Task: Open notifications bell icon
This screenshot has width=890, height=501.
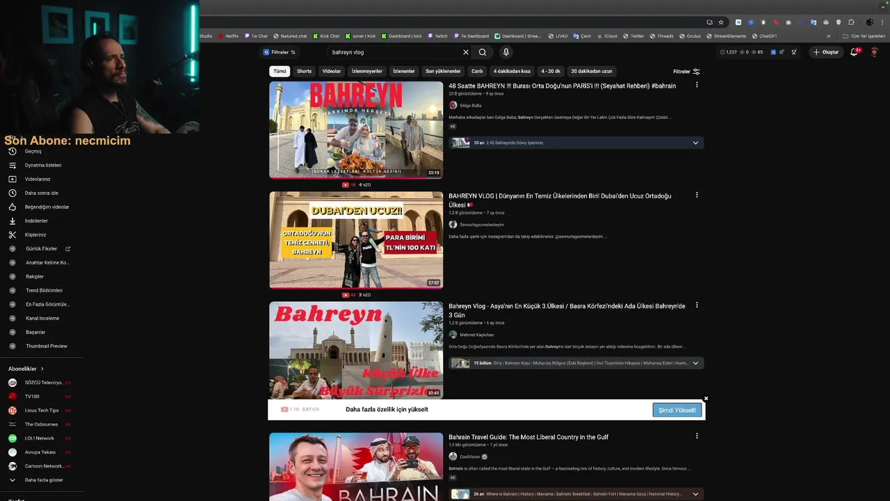Action: 855,52
